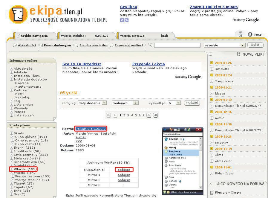Open Lista zmian in Informacje ogólne

pyautogui.click(x=23, y=104)
